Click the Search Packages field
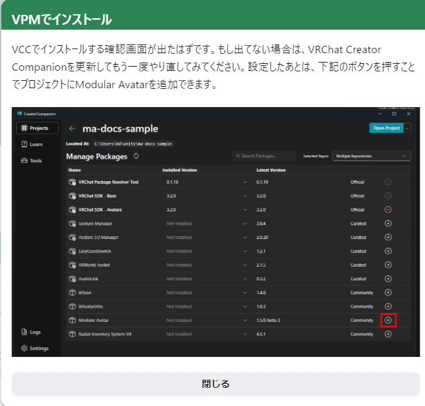This screenshot has width=425, height=406. 264,156
